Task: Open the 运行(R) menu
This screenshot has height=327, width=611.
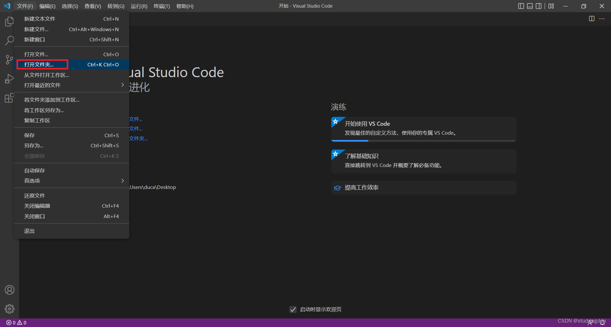Action: pyautogui.click(x=139, y=6)
